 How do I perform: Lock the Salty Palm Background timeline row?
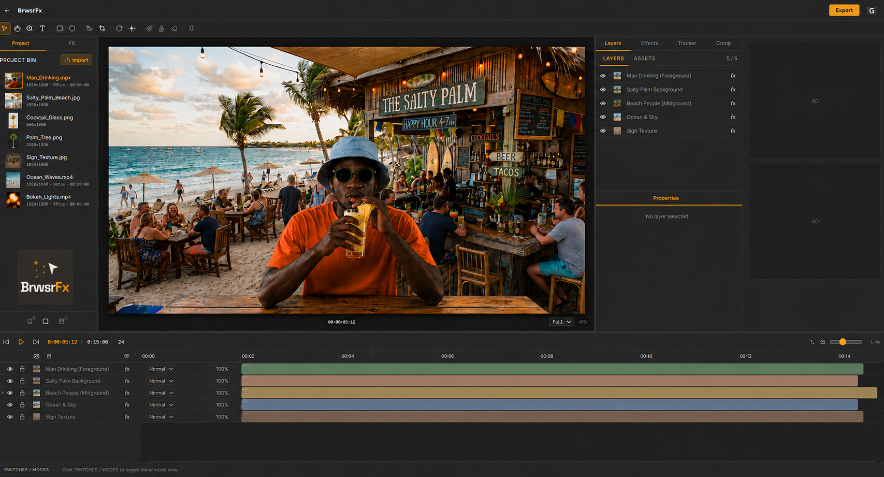[22, 381]
